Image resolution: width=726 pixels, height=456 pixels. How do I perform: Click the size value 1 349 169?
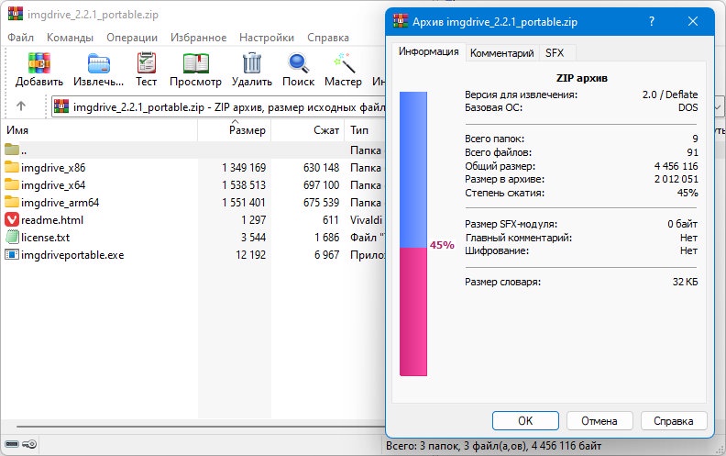[x=244, y=167]
